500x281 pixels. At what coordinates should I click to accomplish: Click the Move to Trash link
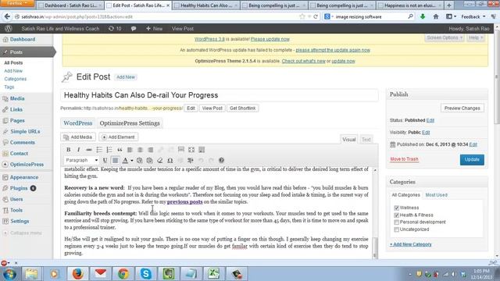coord(404,159)
